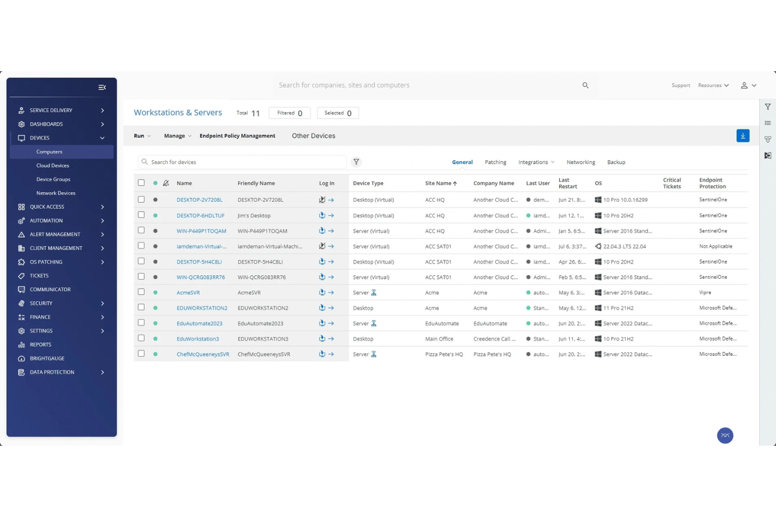The height and width of the screenshot is (517, 776).
Task: Click the Communicator icon in sidebar
Action: pos(21,290)
